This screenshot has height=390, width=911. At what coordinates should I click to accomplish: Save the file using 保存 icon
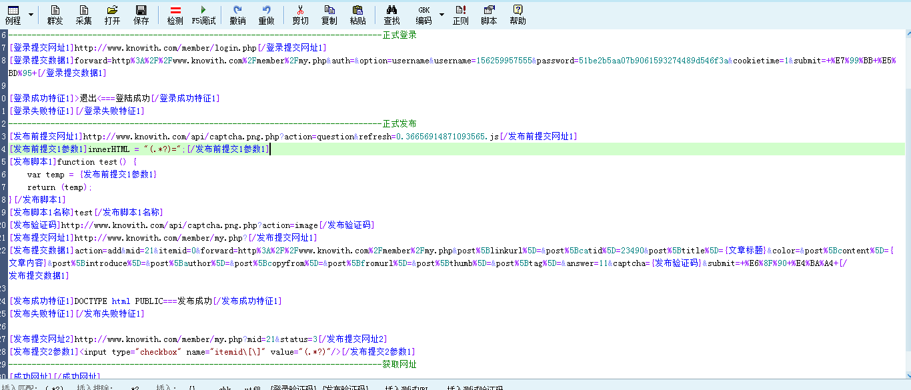coord(140,13)
